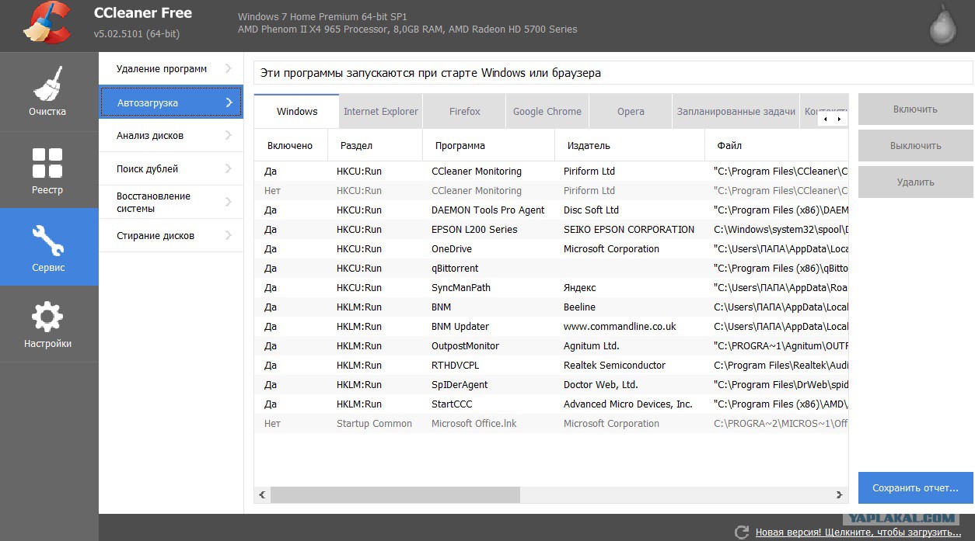
Task: Select the Microsoft Office.lnk entry
Action: point(551,424)
